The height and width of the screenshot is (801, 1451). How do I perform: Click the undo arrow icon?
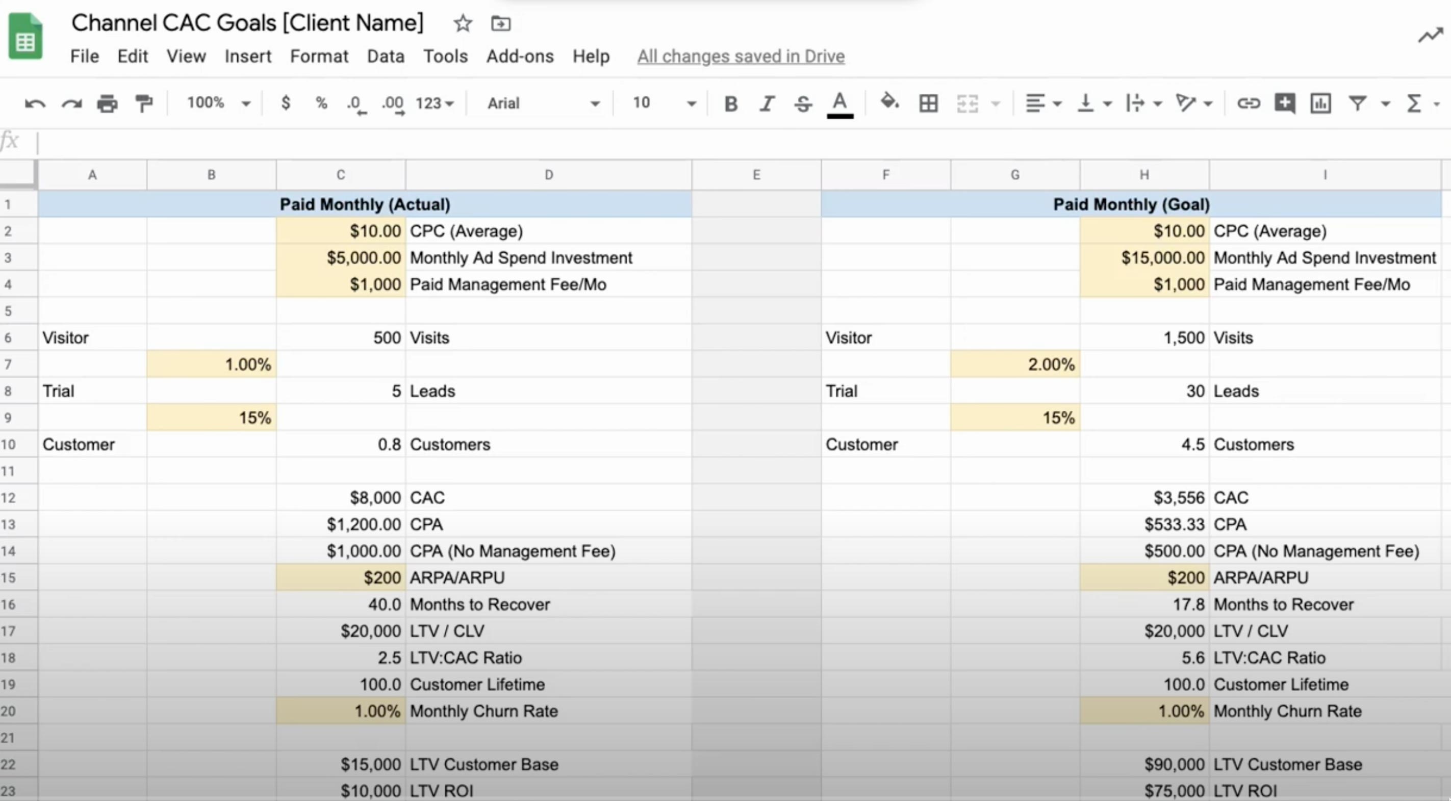(x=35, y=103)
